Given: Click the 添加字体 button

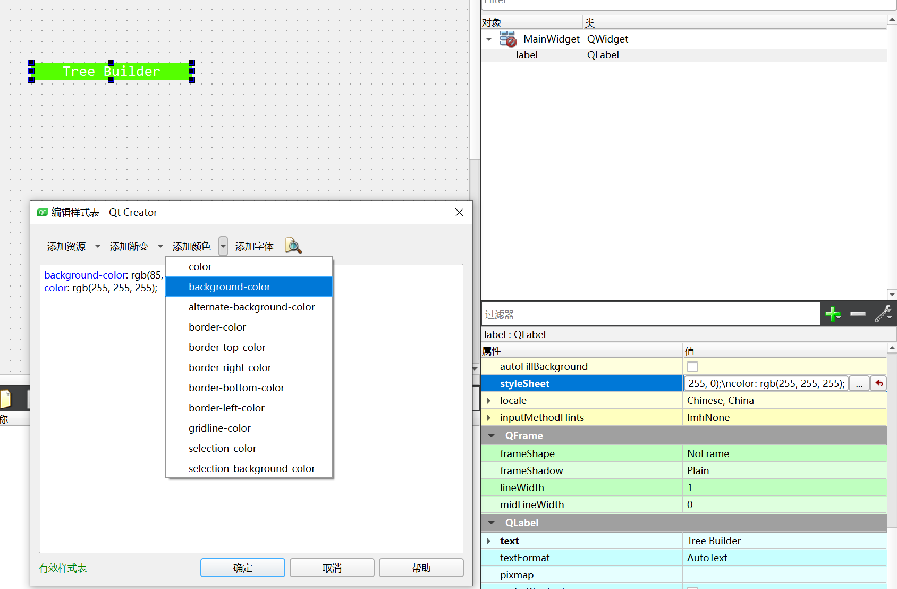Looking at the screenshot, I should tap(255, 246).
